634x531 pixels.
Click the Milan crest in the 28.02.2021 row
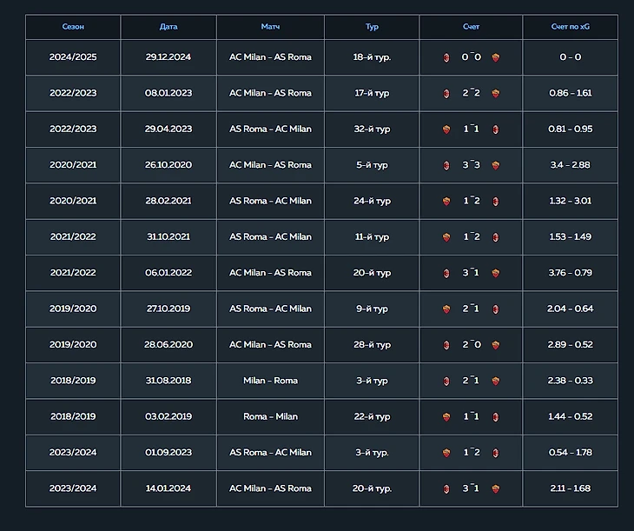pos(495,201)
